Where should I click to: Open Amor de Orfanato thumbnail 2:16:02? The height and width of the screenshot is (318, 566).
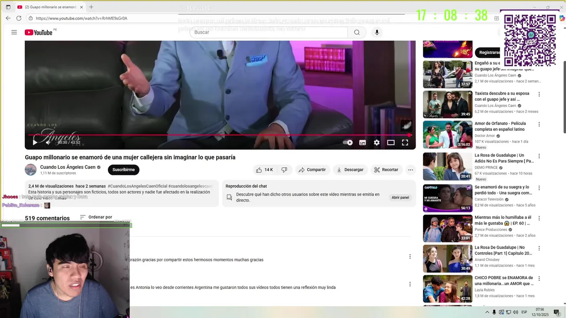[447, 135]
